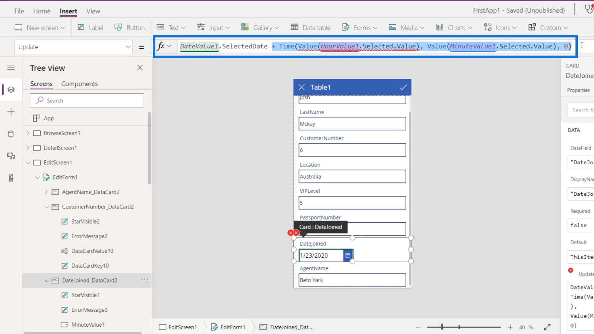Insert a Label control
Viewport: 594px width, 334px height.
pyautogui.click(x=91, y=28)
